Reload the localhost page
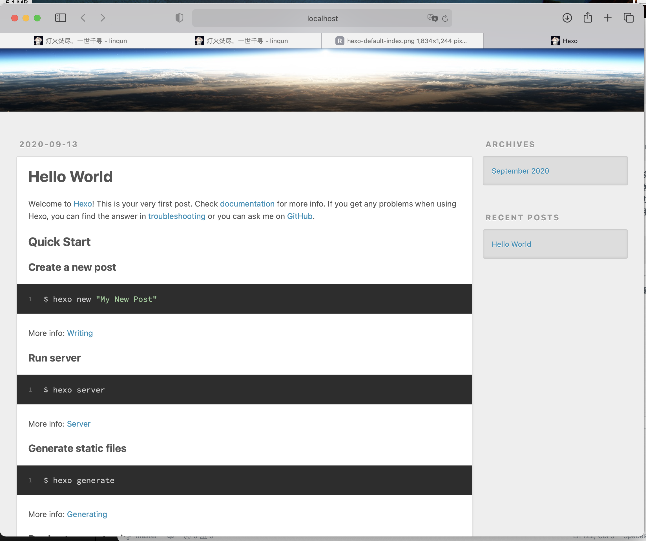 tap(445, 18)
